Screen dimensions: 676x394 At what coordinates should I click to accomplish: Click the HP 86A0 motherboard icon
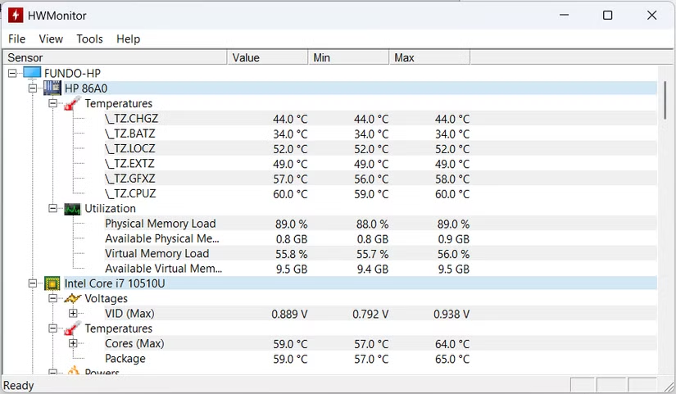pos(52,88)
